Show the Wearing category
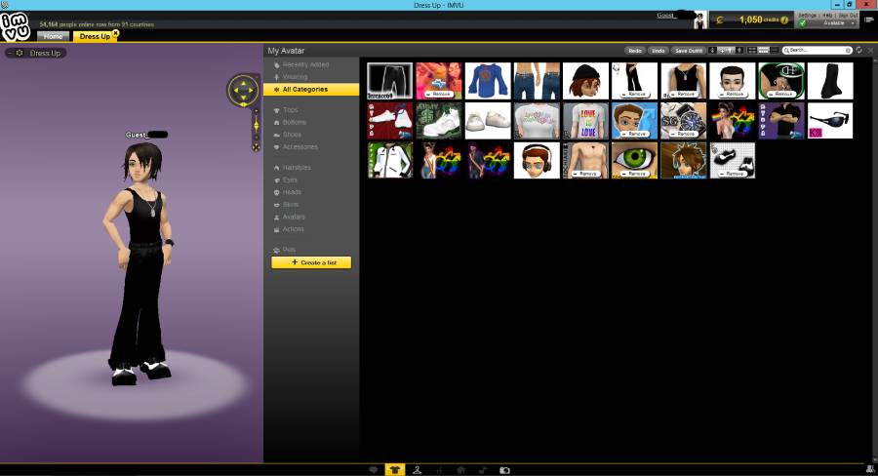878x476 pixels. click(x=295, y=77)
